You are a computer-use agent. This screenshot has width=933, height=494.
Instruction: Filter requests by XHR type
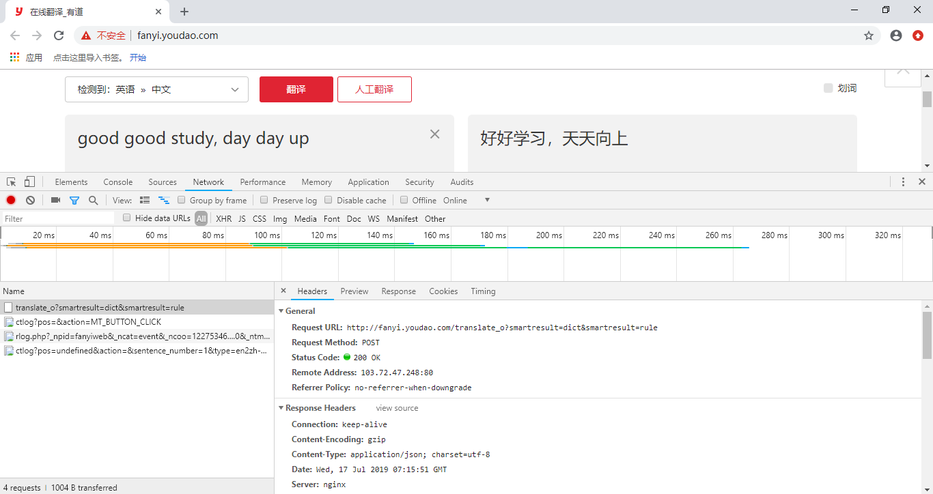coord(224,218)
